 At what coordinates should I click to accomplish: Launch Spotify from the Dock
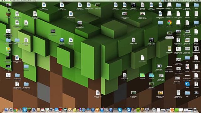click(x=138, y=110)
